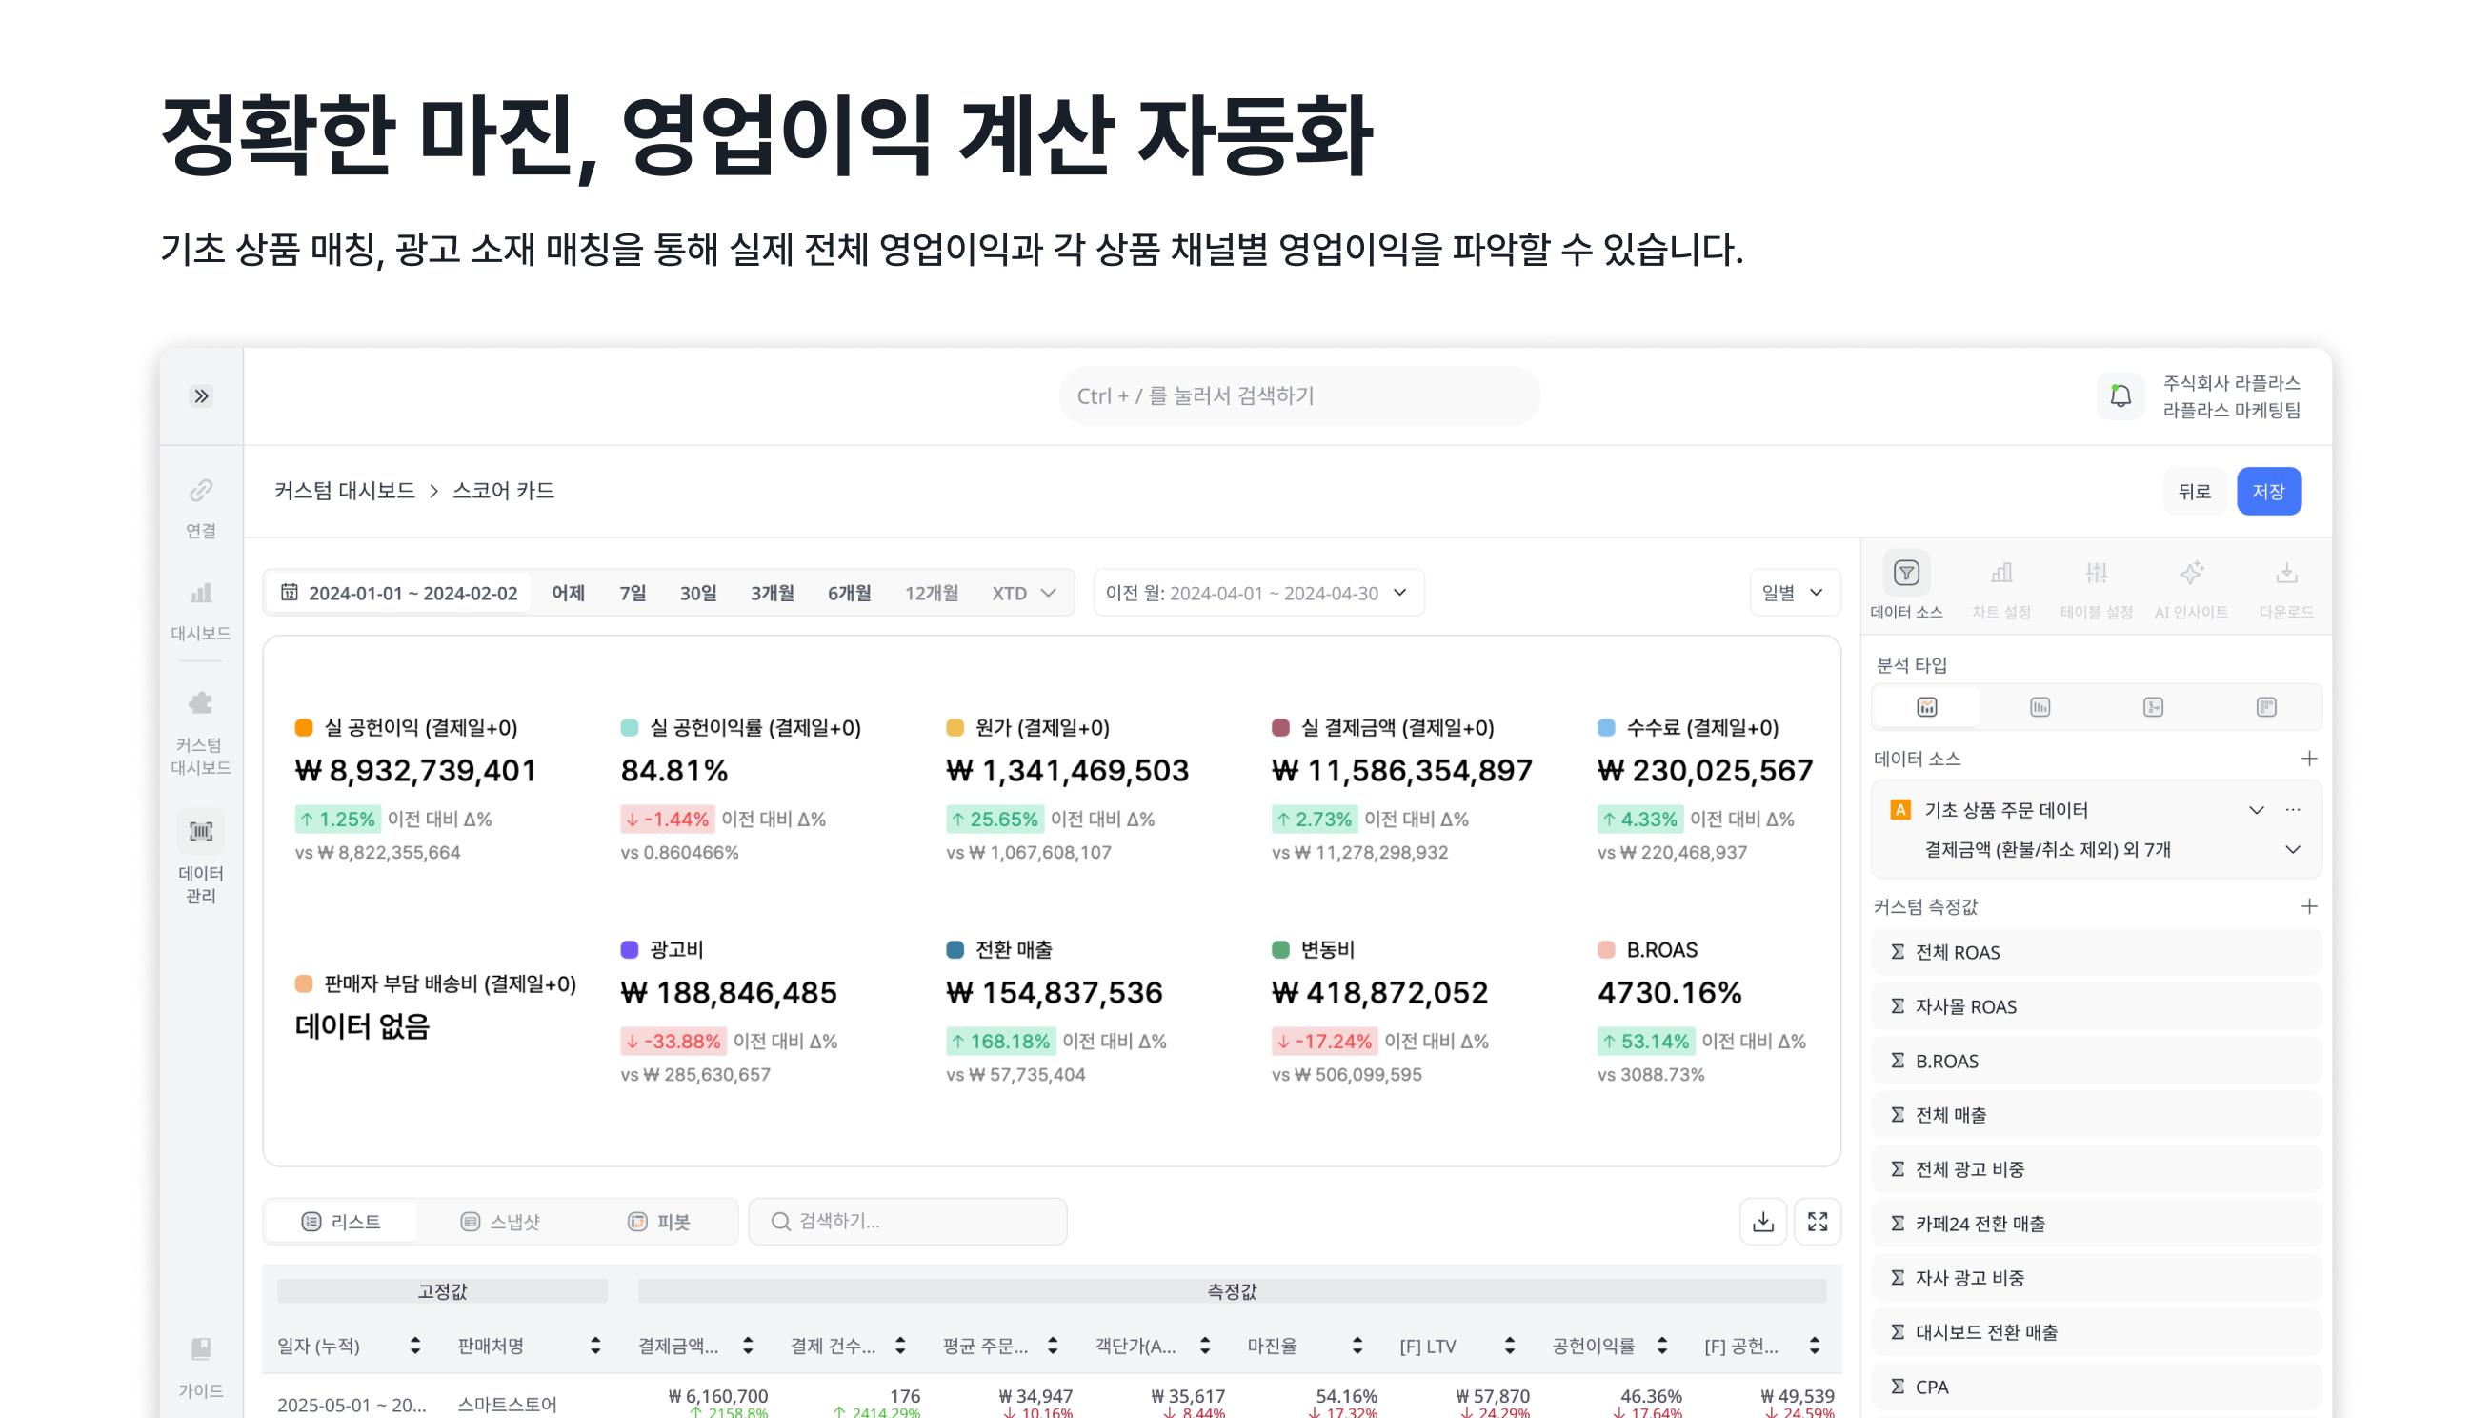Viewport: 2492px width, 1418px height.
Task: Collapse the left sidebar with the double-arrow
Action: pyautogui.click(x=201, y=395)
